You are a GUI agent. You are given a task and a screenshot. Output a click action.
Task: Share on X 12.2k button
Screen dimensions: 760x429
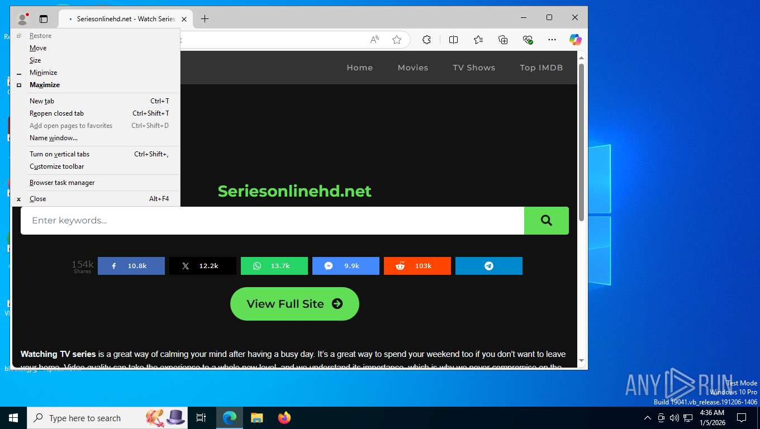pyautogui.click(x=203, y=266)
